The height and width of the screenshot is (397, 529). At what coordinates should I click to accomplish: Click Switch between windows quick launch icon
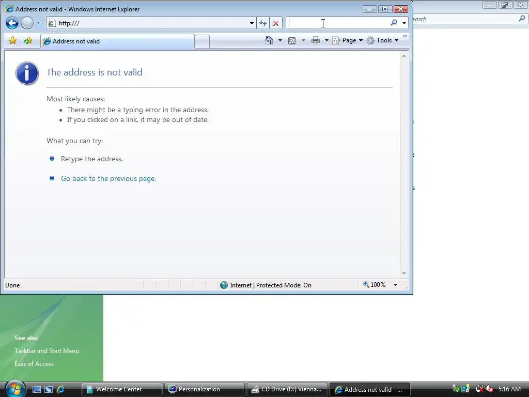49,389
